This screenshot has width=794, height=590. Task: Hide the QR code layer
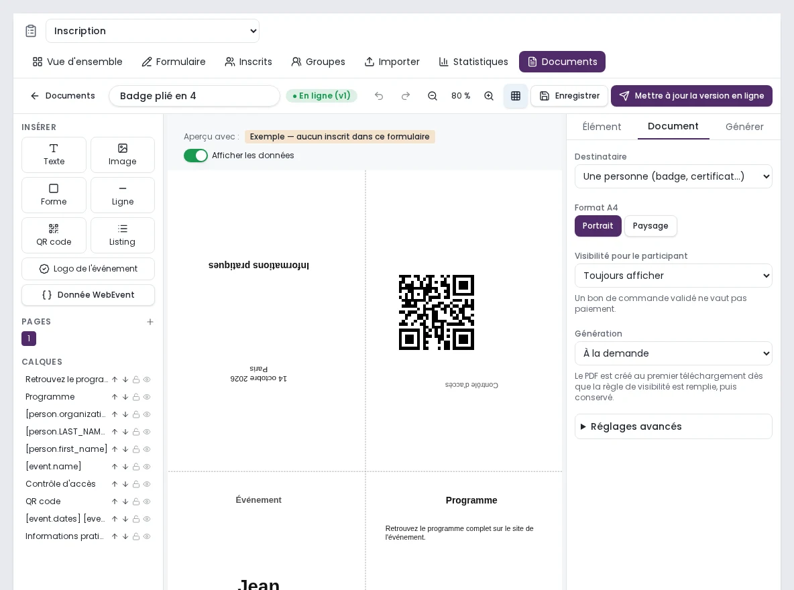(x=147, y=501)
